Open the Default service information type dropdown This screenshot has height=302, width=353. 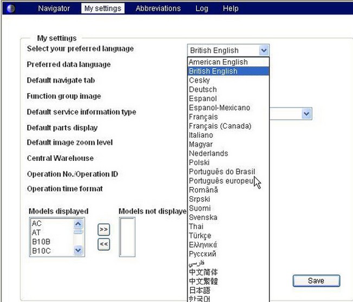click(306, 114)
